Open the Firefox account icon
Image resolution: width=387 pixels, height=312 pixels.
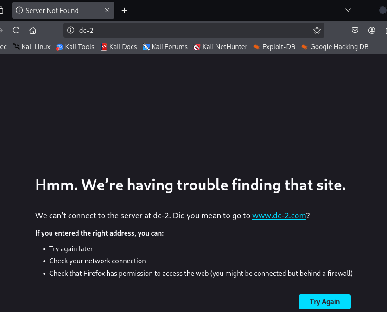[372, 30]
